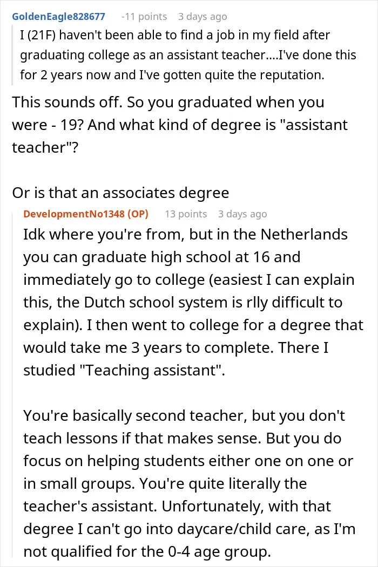
Task: Click the paragraph starting "Idk where you're from"
Action: [193, 302]
